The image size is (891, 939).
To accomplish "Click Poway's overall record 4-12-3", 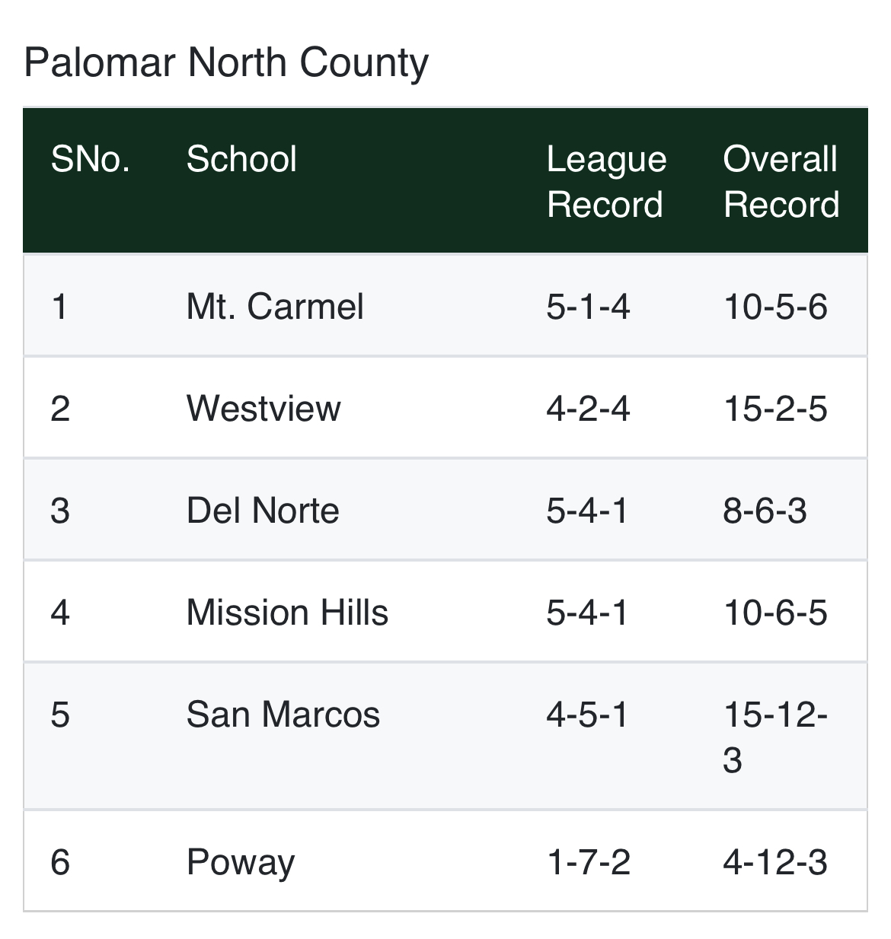I will pyautogui.click(x=774, y=862).
